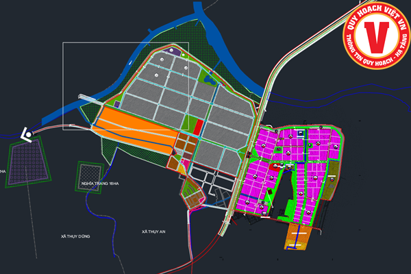Click the blue pond in the green park

point(210,80)
